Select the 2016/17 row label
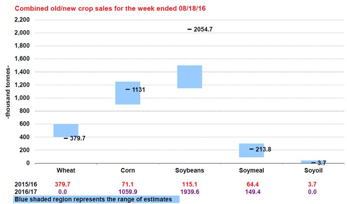347x204 pixels. 12,192
